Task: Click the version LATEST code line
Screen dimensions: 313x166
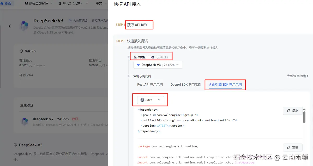Action: point(162,126)
